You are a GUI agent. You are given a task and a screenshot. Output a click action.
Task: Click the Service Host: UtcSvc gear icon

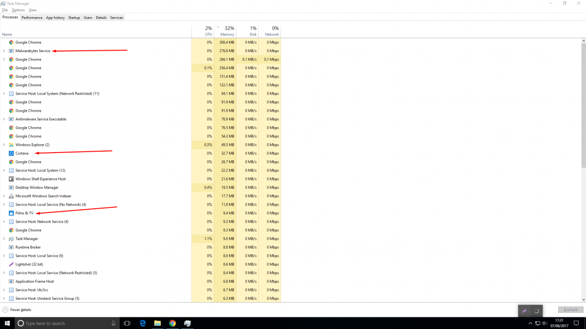pyautogui.click(x=11, y=290)
